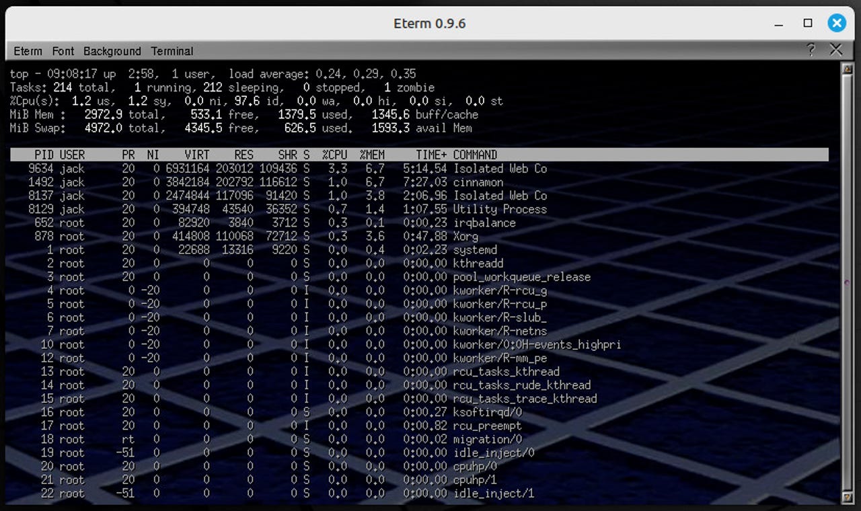
Task: Click PID 8129 in process list
Action: [40, 209]
